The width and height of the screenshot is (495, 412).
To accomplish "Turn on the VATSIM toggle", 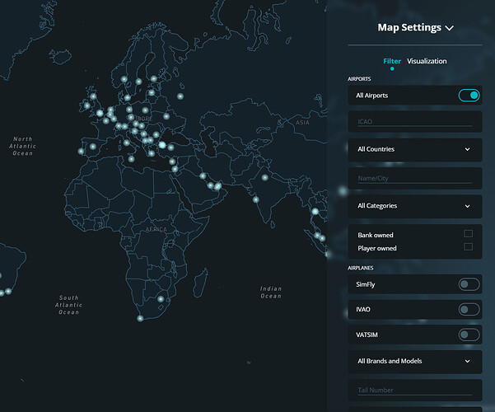I will point(469,335).
